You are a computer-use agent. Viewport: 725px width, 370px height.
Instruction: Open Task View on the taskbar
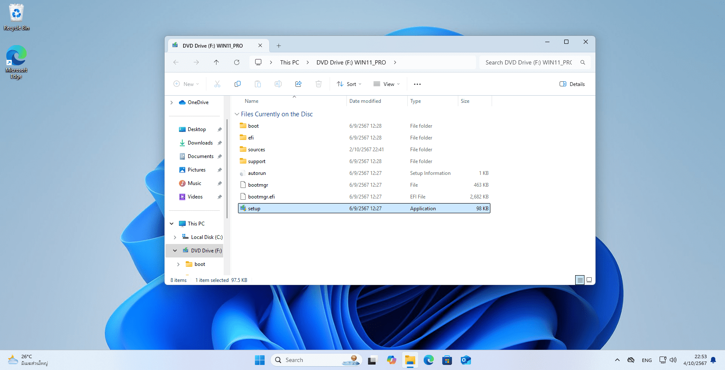click(x=372, y=360)
